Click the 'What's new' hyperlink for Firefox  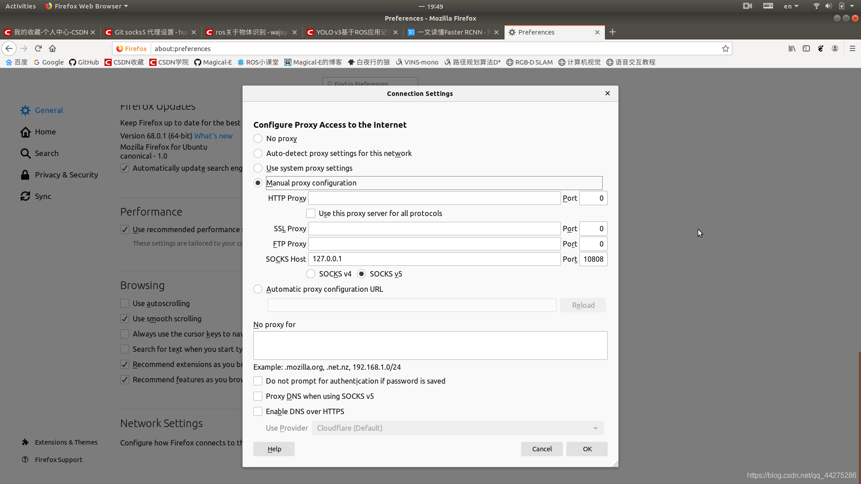(213, 135)
